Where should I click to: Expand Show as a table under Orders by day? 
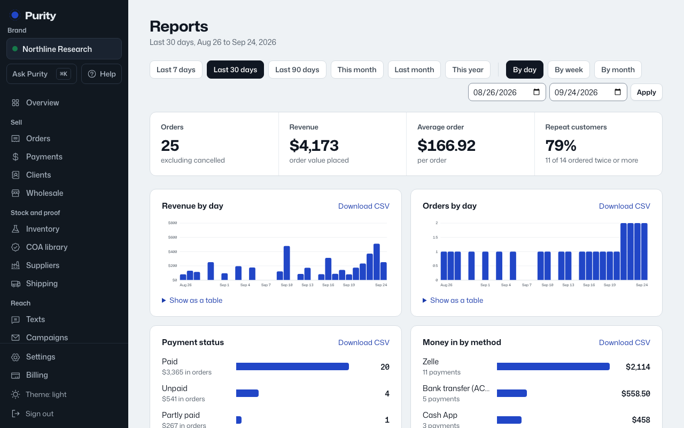[x=453, y=300]
